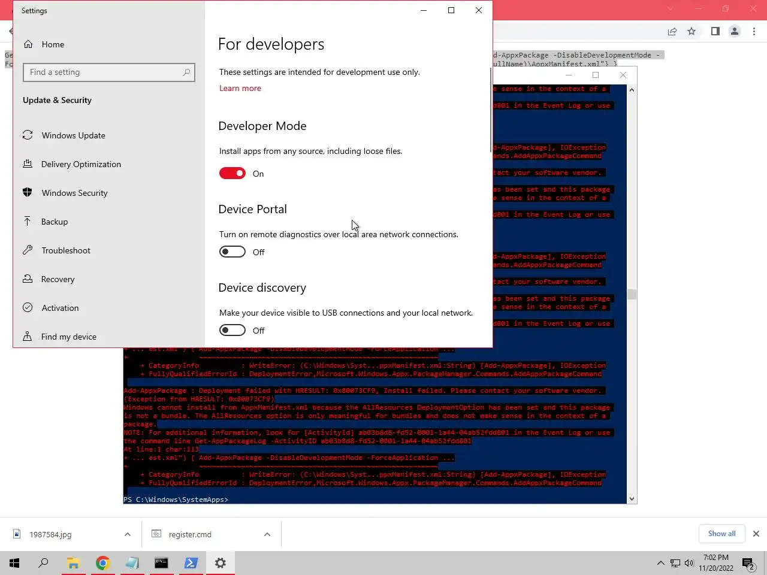767x575 pixels.
Task: Switch to Command Prompt in taskbar
Action: 161,563
